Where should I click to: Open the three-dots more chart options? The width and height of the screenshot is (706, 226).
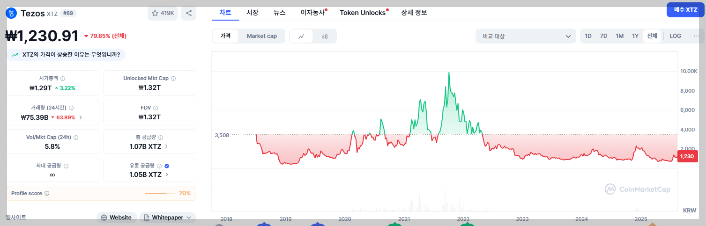click(697, 36)
